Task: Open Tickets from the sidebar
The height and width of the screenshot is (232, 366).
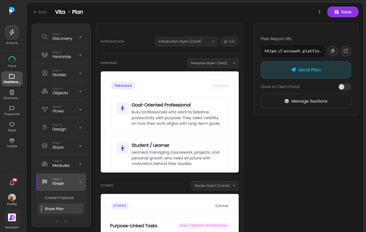Action: coord(12,143)
